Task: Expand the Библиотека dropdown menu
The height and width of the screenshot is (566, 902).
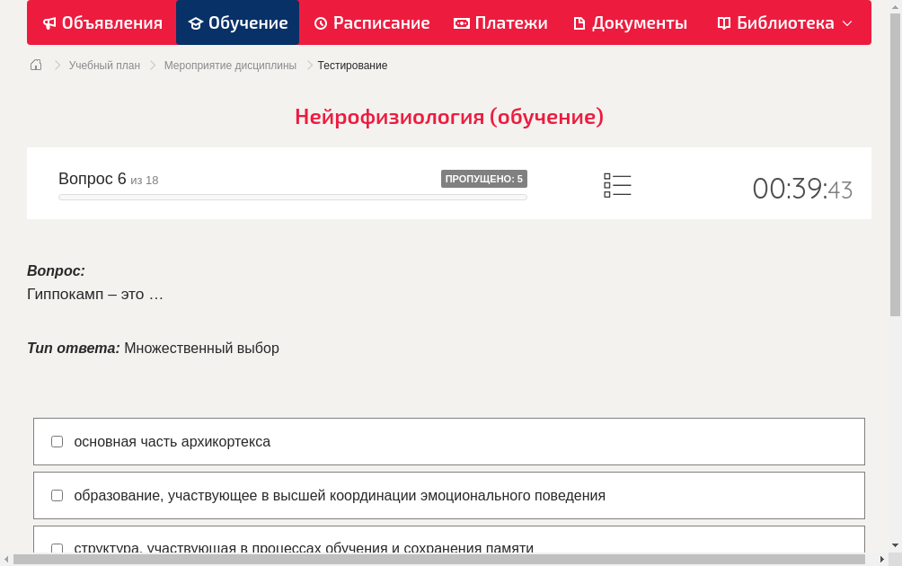Action: (845, 22)
